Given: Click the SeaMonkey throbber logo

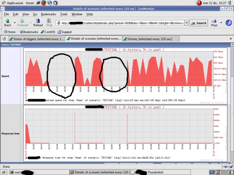Looking at the screenshot, I should [x=228, y=23].
